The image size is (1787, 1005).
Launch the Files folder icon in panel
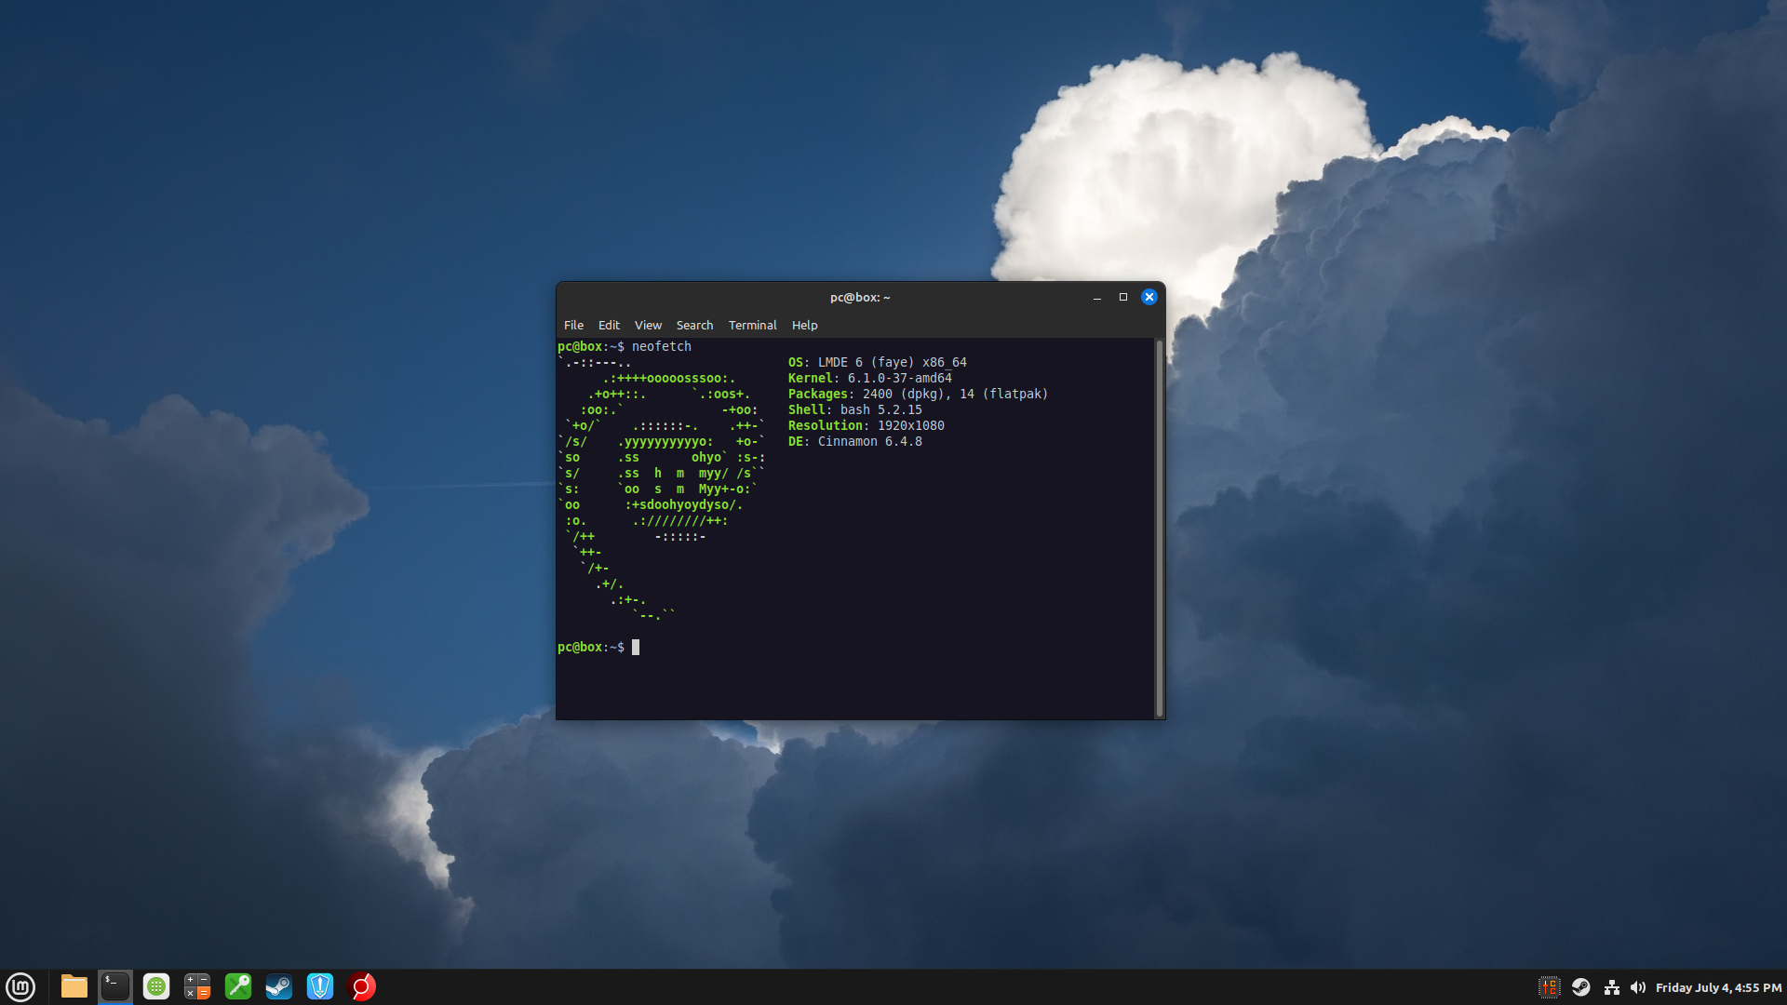74,986
